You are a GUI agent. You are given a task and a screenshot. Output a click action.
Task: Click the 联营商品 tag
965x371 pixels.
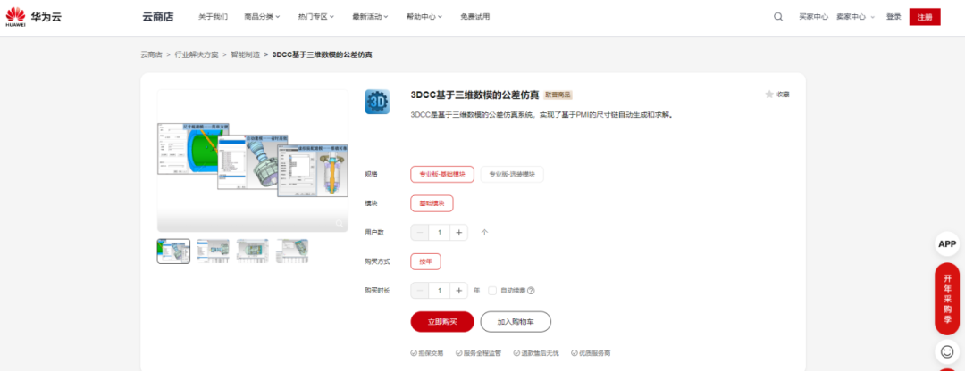pyautogui.click(x=558, y=95)
